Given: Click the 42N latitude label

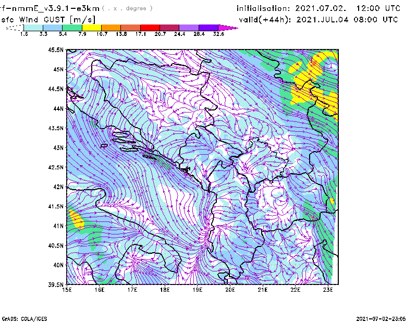Looking at the screenshot, I should [x=58, y=187].
